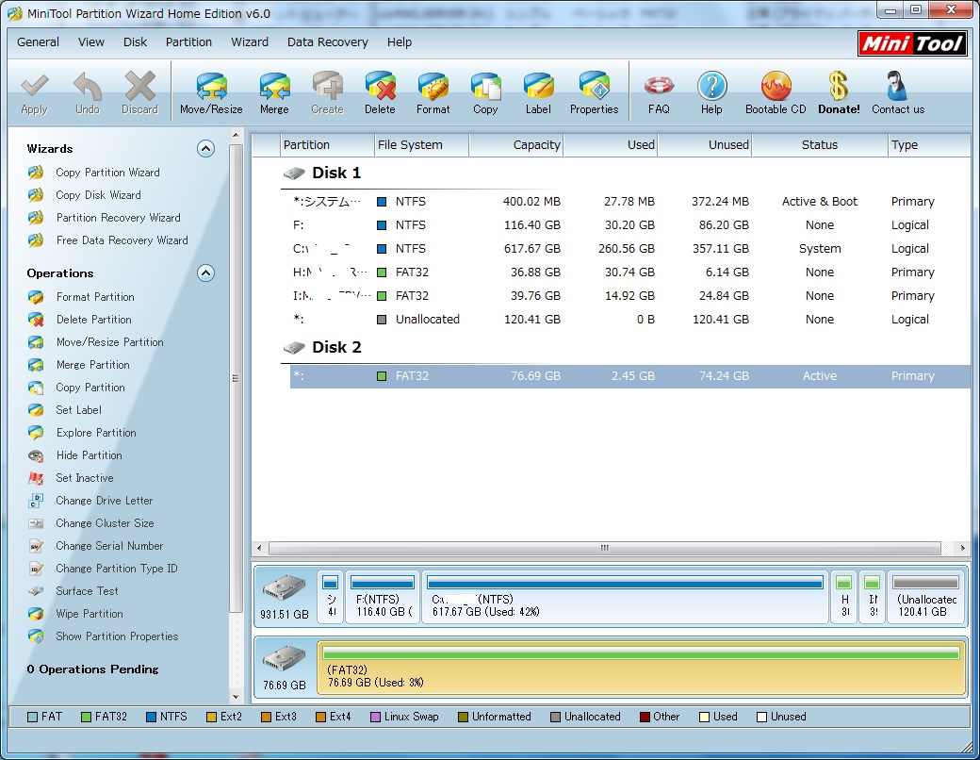Click Disk 1 header in list
Image resolution: width=980 pixels, height=760 pixels.
336,173
